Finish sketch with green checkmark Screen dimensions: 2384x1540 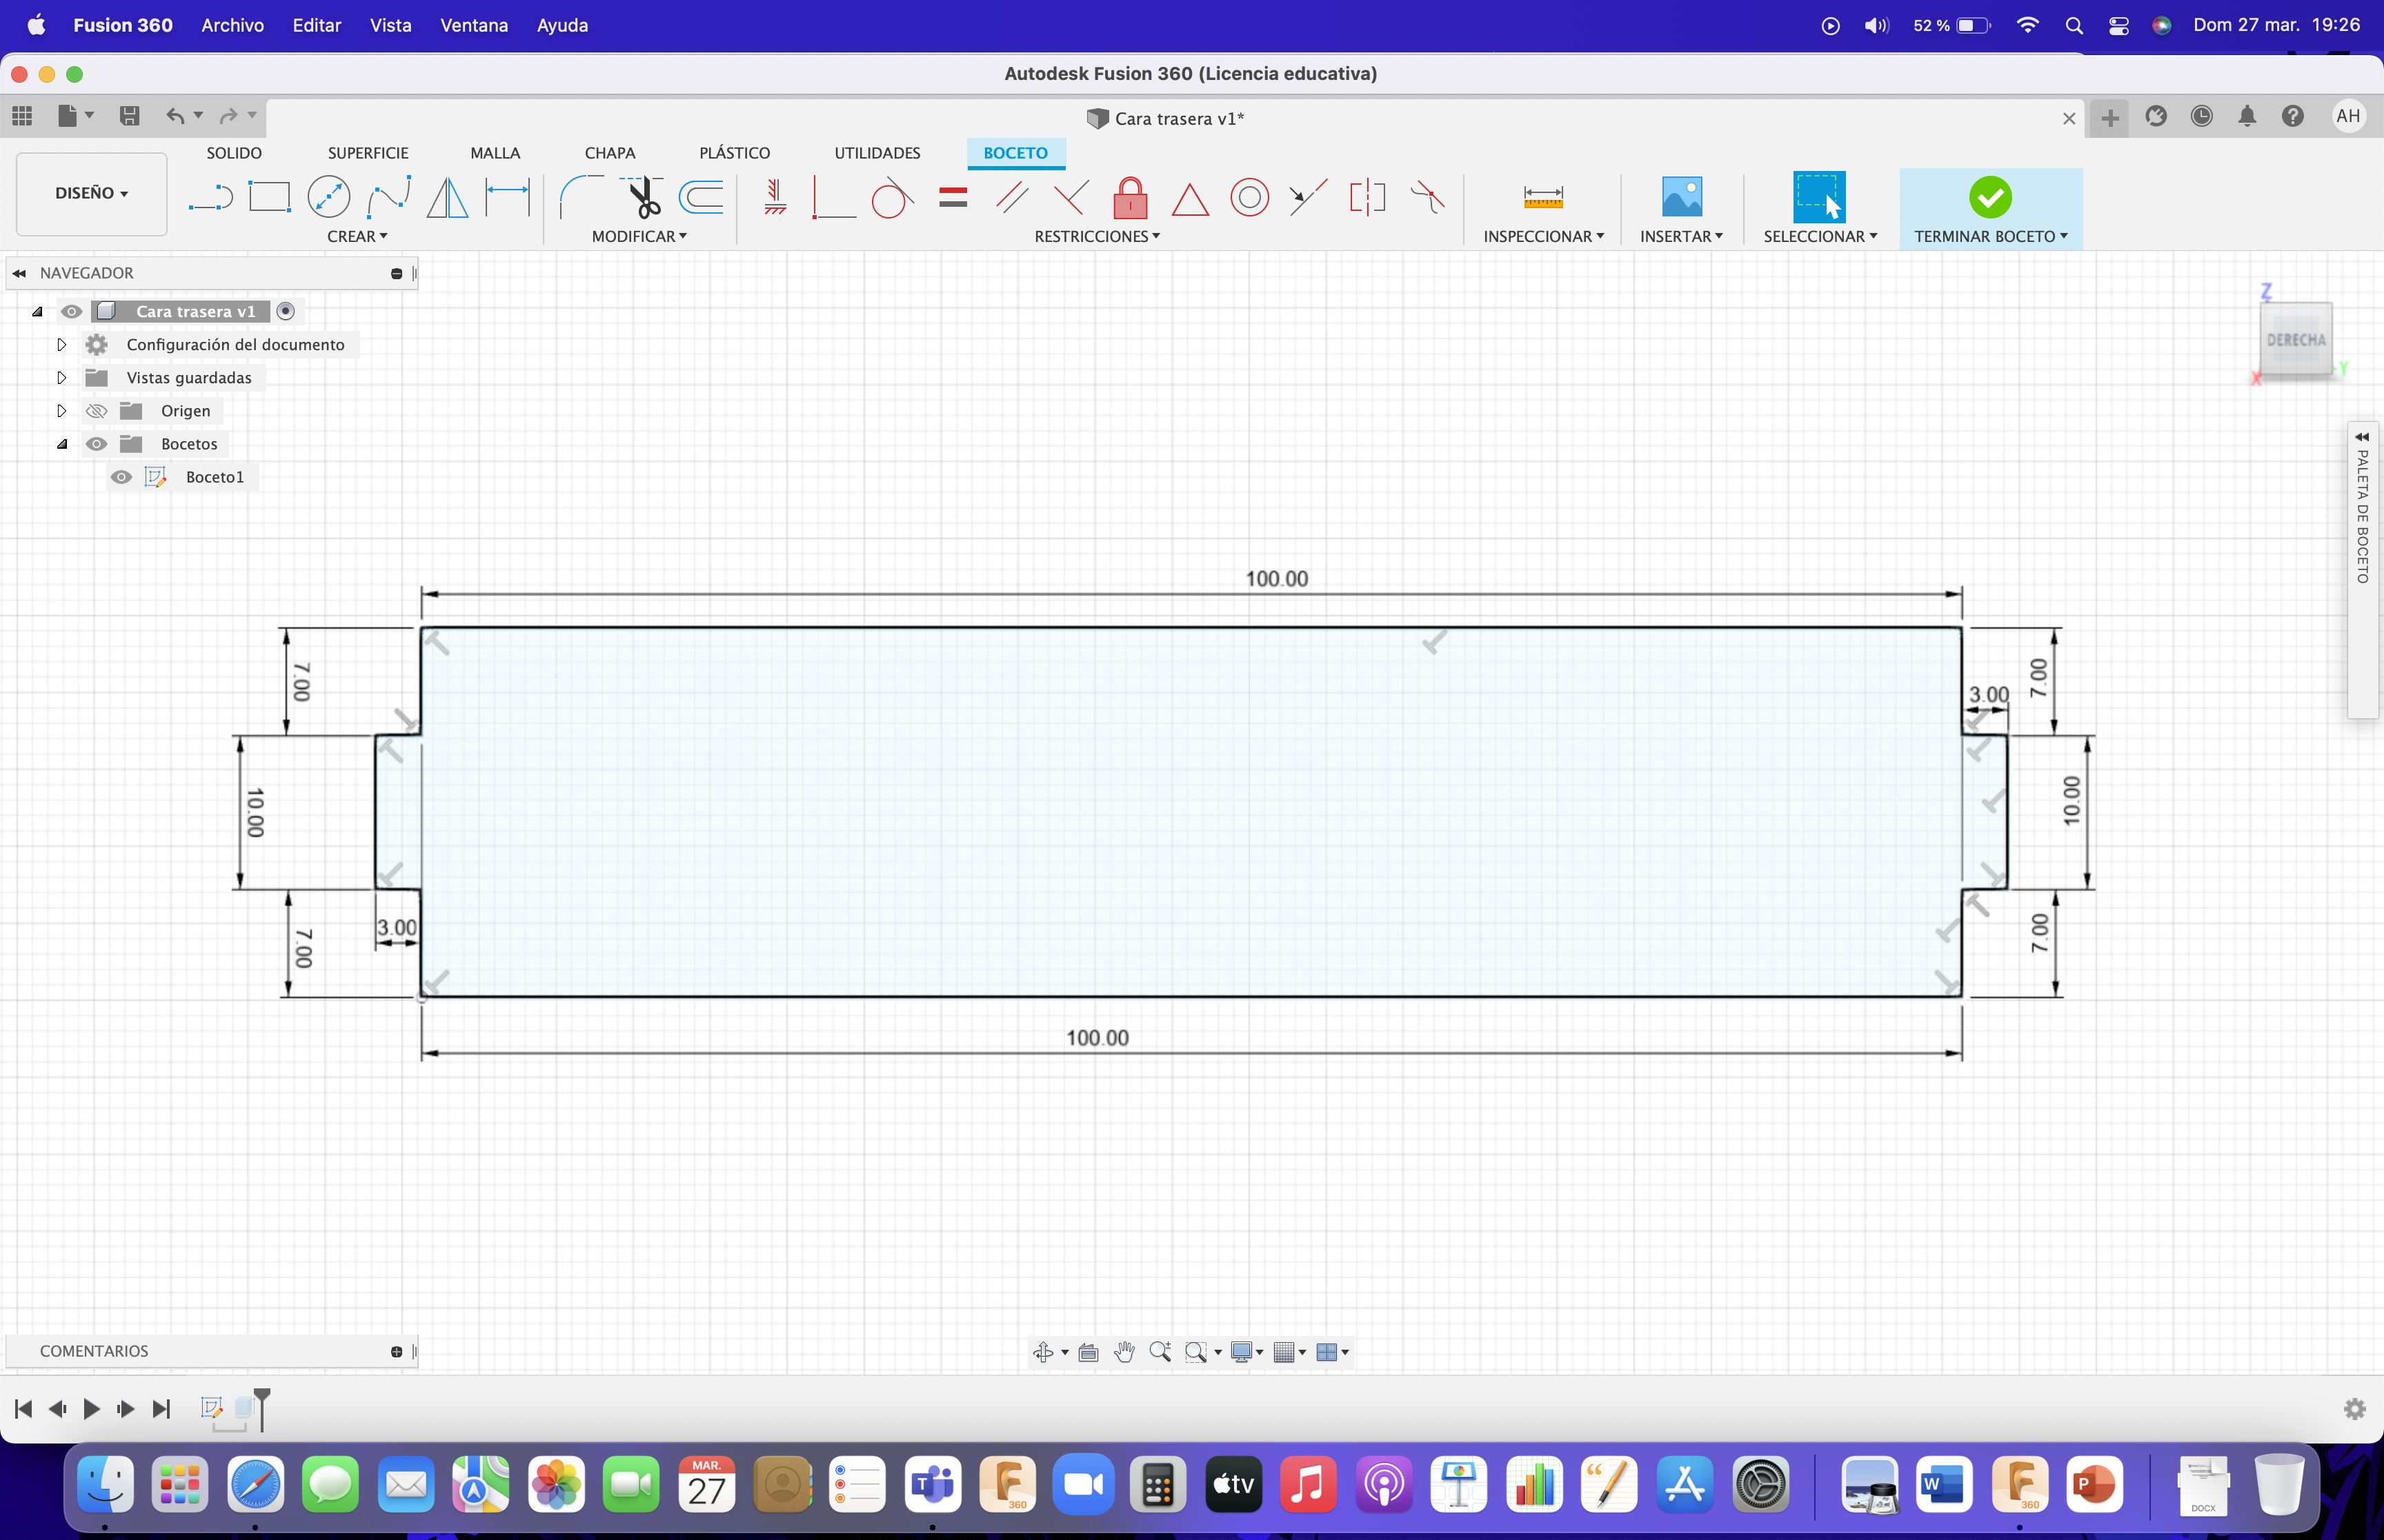point(1990,197)
